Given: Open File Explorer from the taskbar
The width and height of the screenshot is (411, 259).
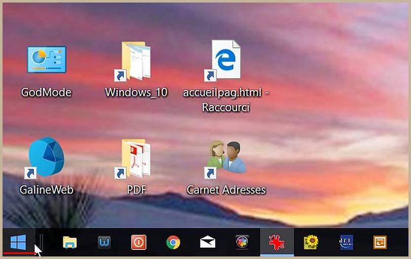Looking at the screenshot, I should 70,242.
